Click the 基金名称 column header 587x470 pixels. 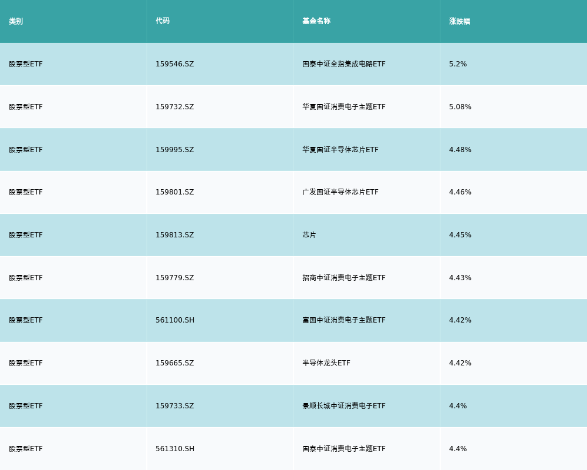[x=316, y=21]
